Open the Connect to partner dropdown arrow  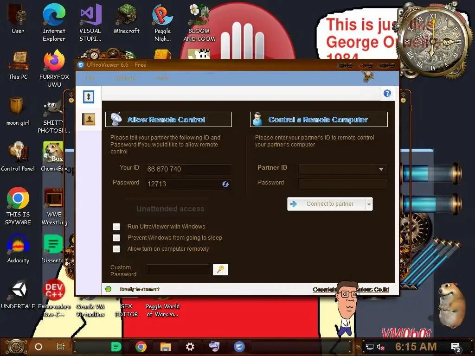pyautogui.click(x=369, y=204)
